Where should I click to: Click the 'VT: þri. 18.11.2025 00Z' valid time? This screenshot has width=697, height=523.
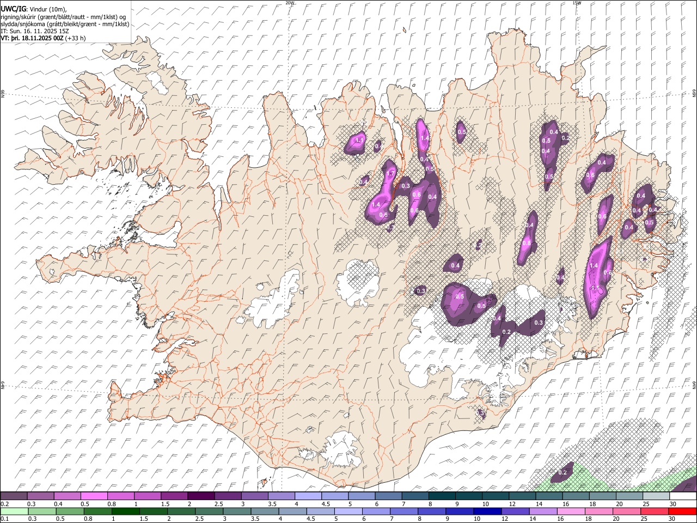[x=32, y=39]
